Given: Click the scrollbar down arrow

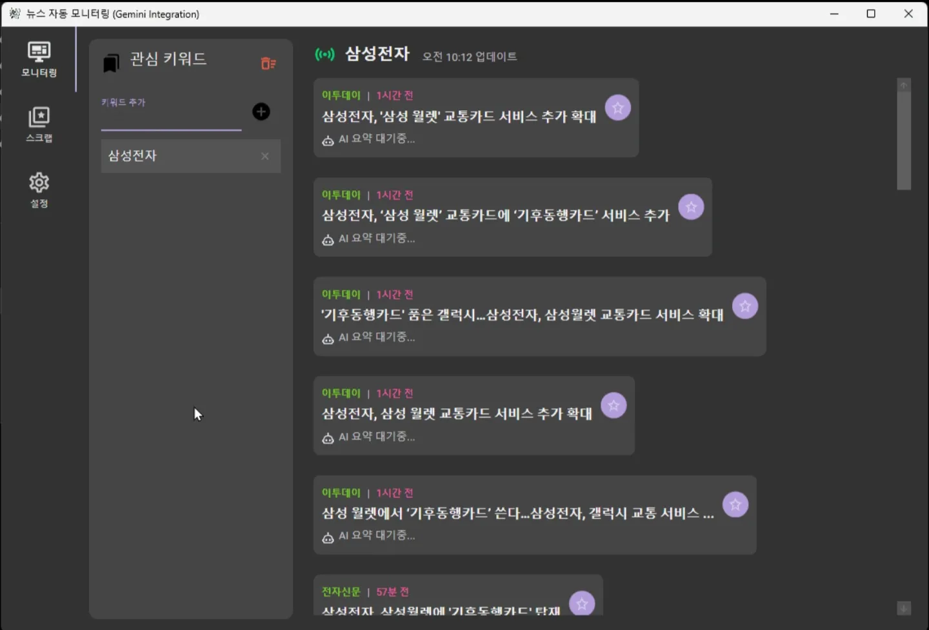Looking at the screenshot, I should point(904,608).
